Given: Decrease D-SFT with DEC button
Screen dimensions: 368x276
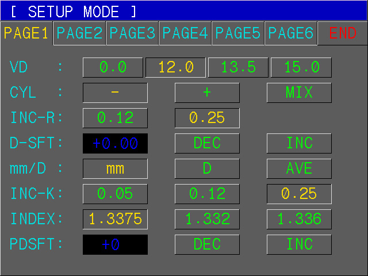Looking at the screenshot, I should [207, 143].
